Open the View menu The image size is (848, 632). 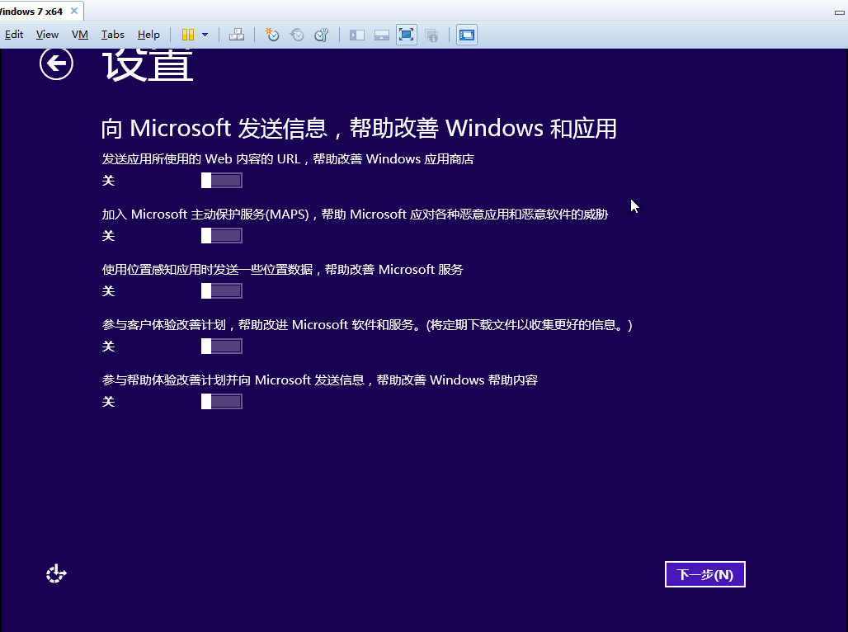47,35
